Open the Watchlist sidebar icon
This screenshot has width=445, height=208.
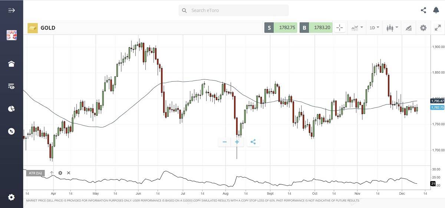[11, 86]
